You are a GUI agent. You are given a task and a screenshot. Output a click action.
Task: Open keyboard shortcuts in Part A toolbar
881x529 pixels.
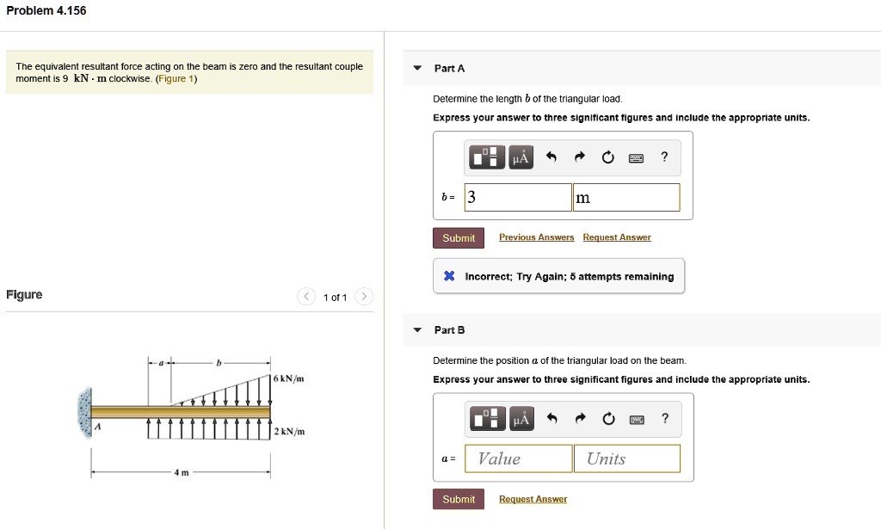coord(636,157)
